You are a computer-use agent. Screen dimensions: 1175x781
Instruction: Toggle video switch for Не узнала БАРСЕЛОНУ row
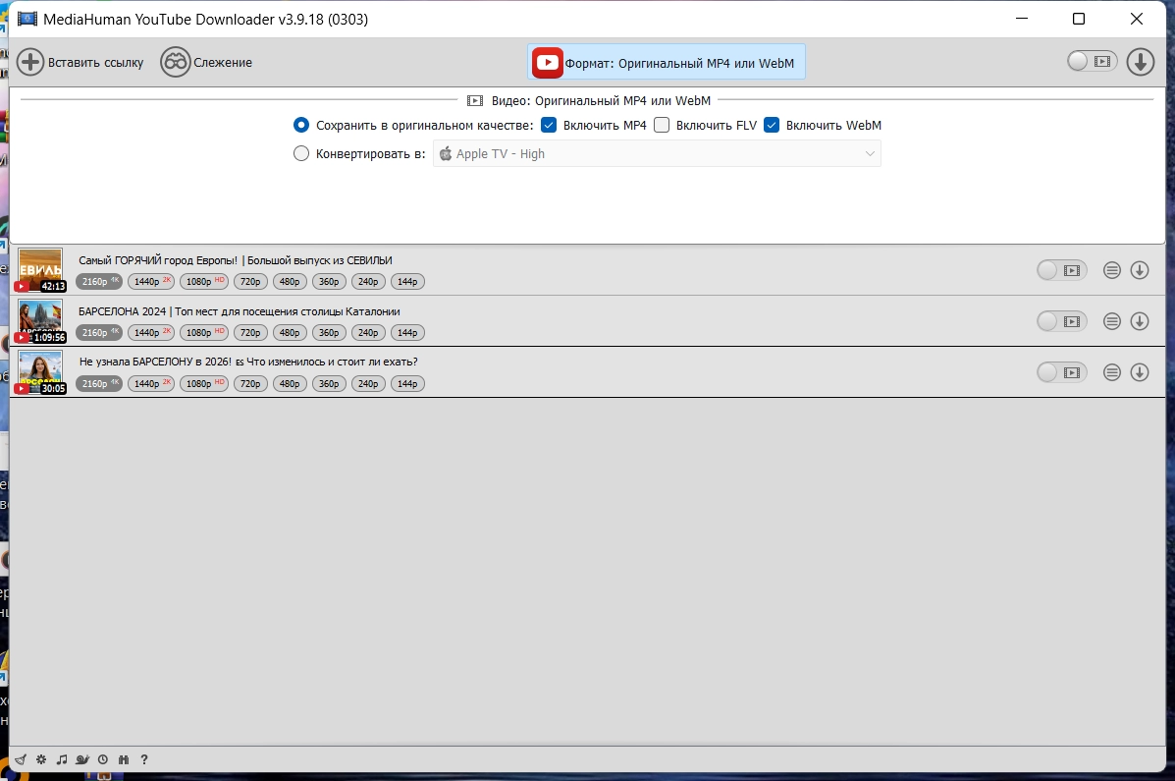[x=1062, y=372]
